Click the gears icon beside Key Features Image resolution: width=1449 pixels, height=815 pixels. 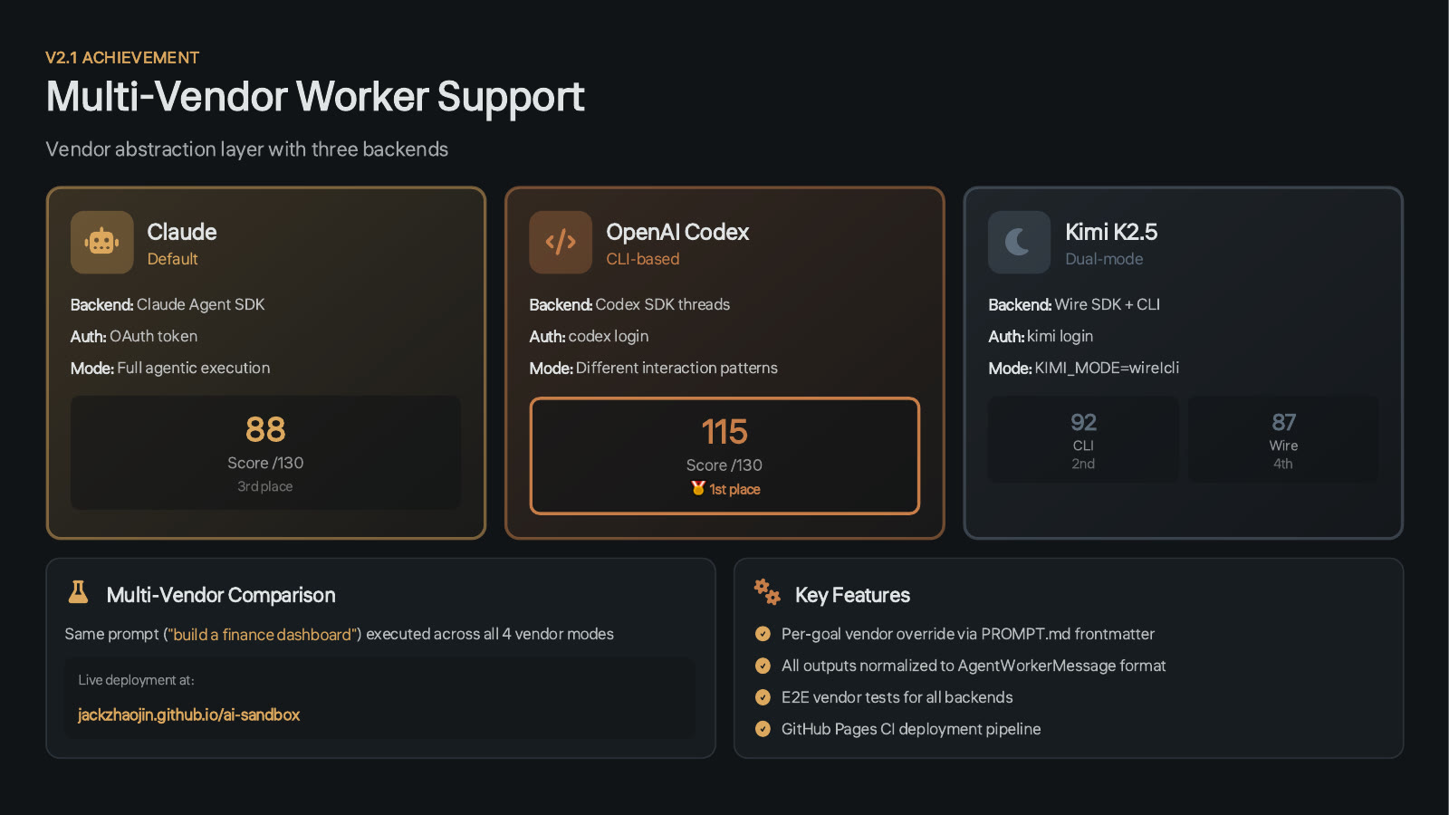tap(767, 592)
